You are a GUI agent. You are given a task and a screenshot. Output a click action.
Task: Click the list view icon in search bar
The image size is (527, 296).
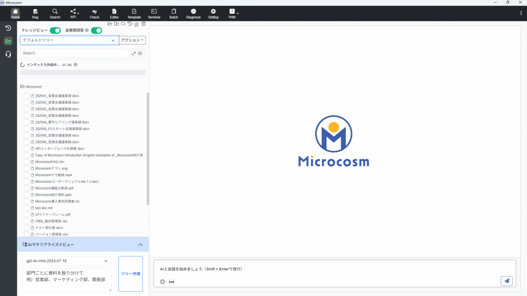[140, 53]
